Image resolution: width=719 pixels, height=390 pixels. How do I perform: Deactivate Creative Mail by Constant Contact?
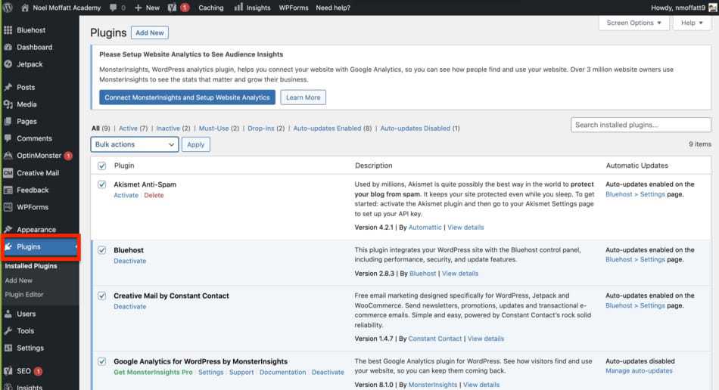(129, 307)
